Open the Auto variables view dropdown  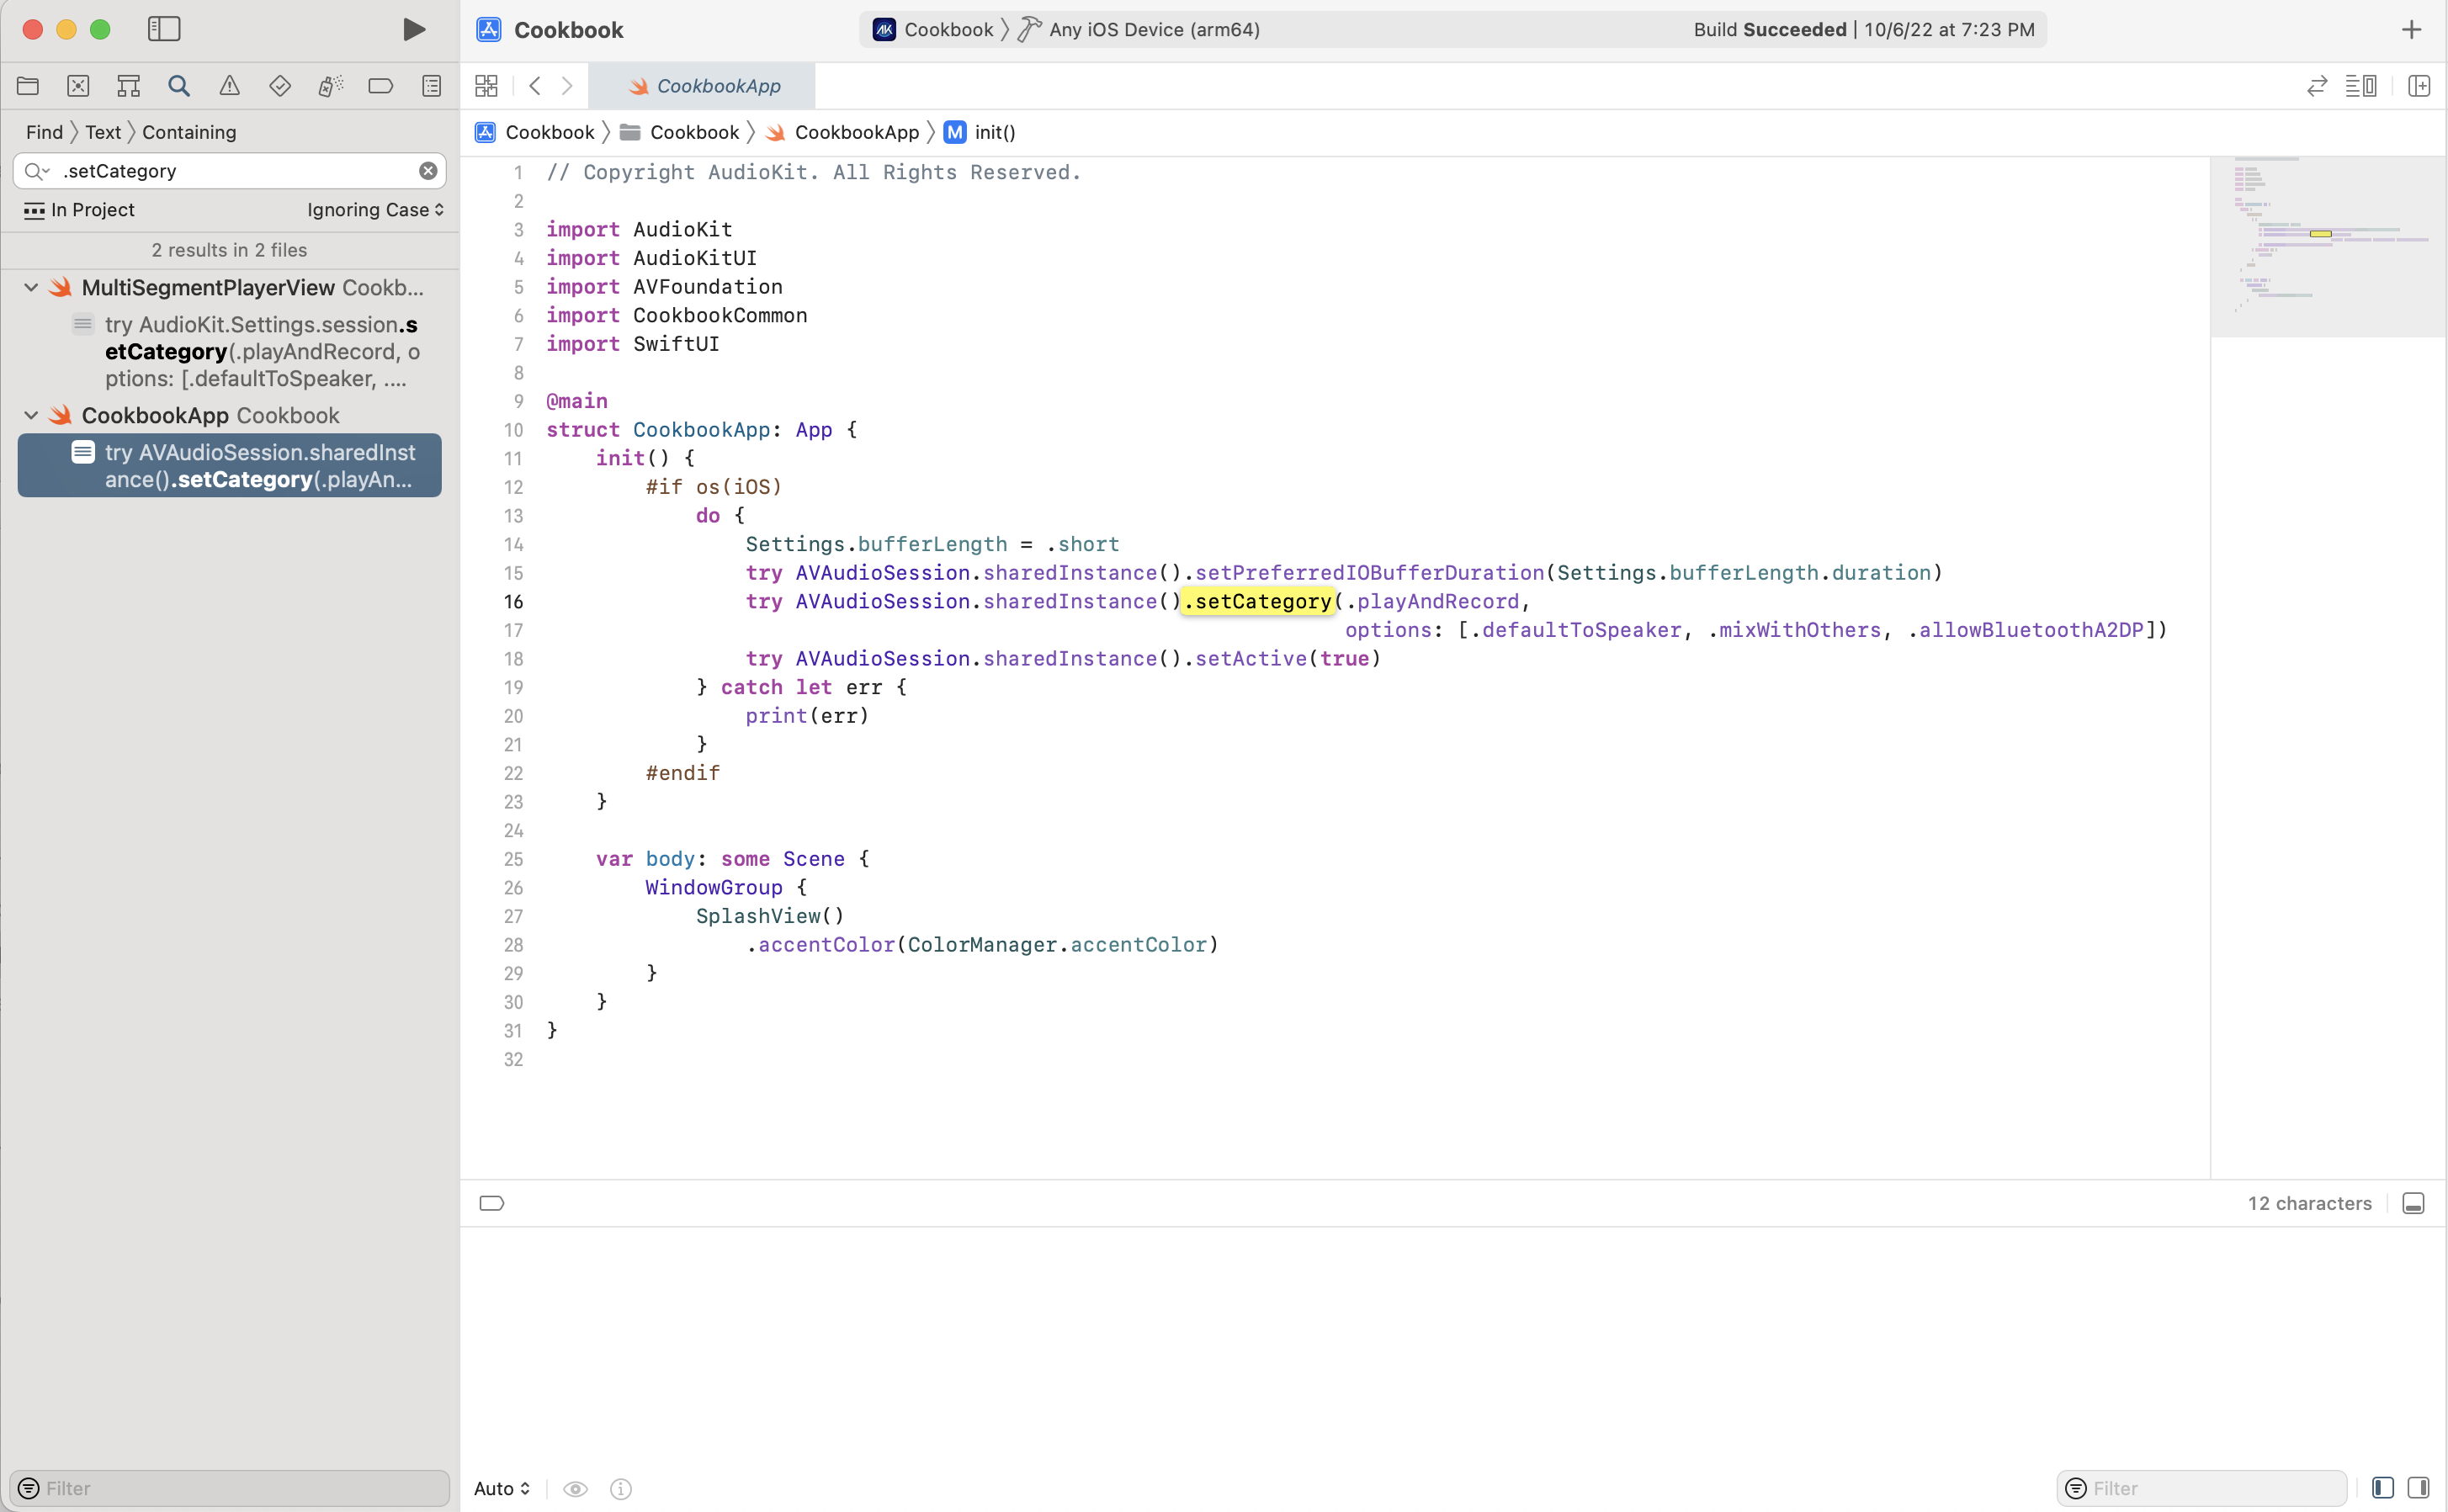(501, 1488)
